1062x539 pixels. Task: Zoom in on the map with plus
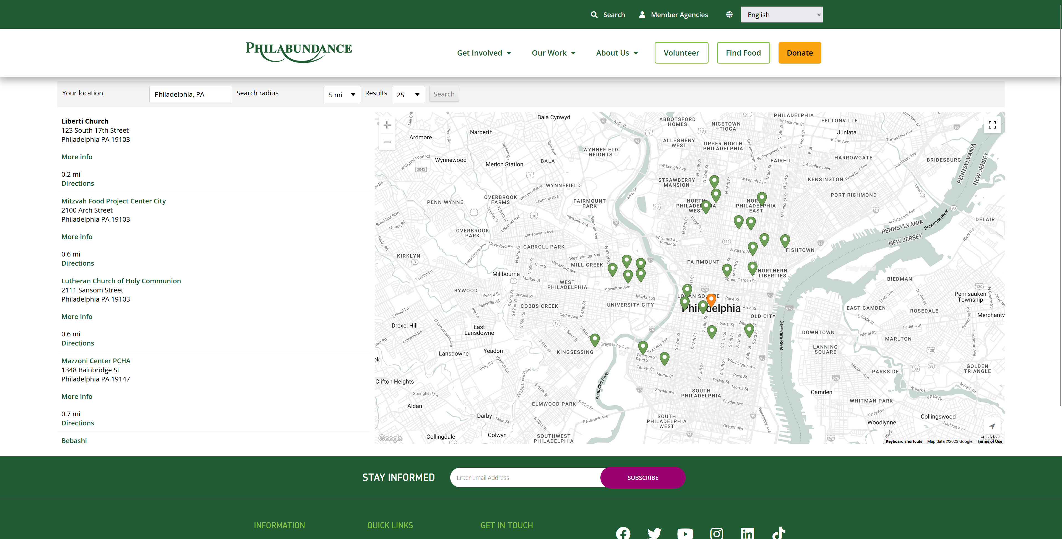pyautogui.click(x=387, y=125)
